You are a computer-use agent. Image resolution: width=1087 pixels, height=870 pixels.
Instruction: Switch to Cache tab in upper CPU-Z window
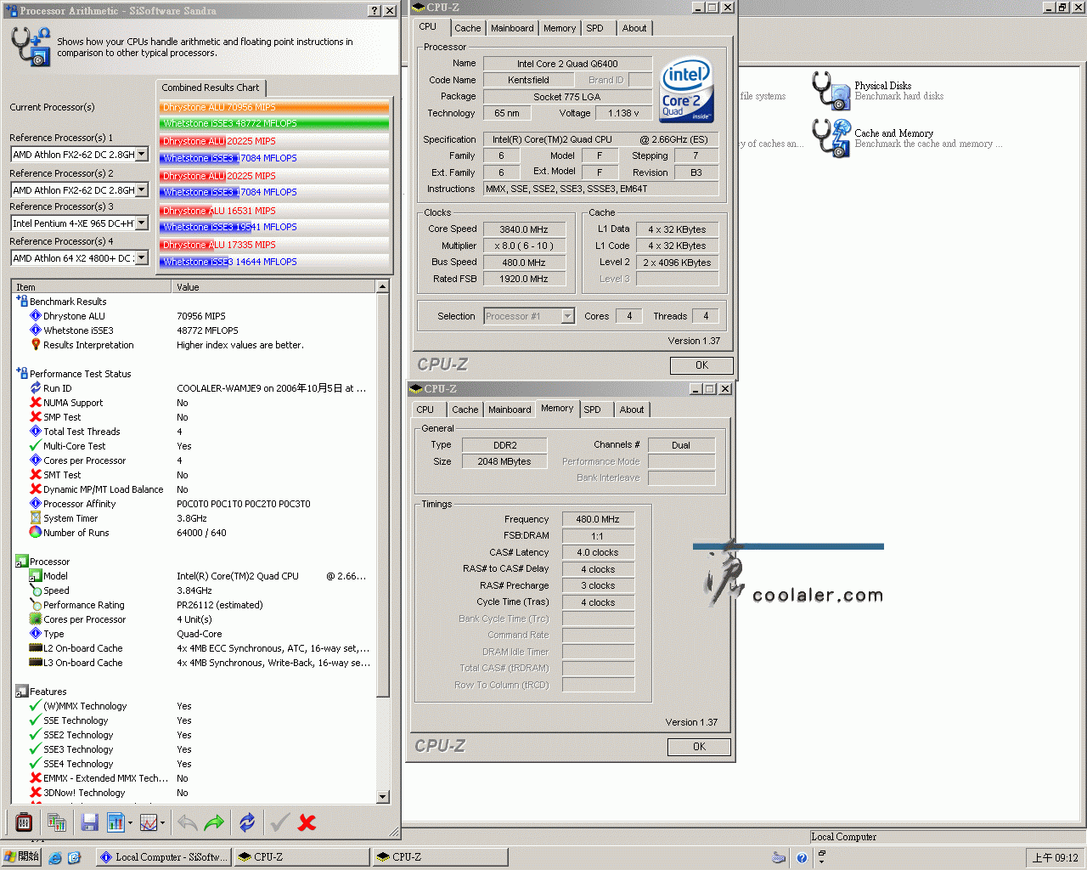pyautogui.click(x=467, y=28)
